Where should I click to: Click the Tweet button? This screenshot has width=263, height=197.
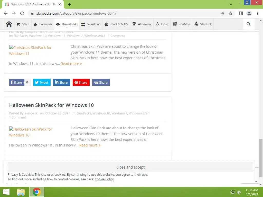(42, 82)
